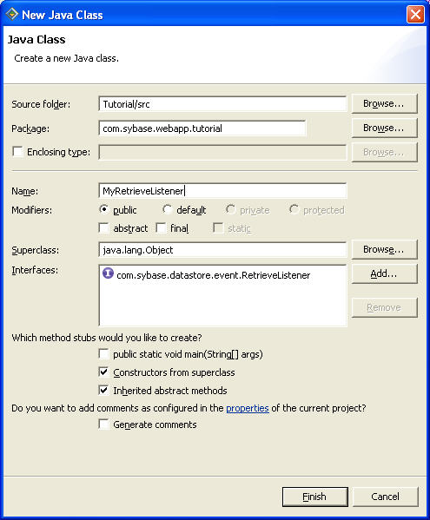
Task: Click the Cancel button
Action: pyautogui.click(x=385, y=497)
